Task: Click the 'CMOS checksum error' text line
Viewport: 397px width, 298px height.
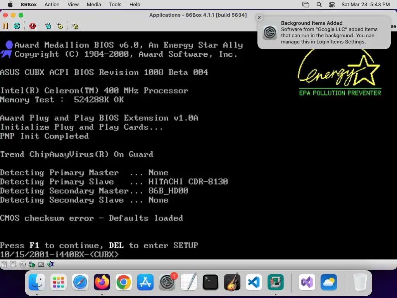Action: (91, 218)
